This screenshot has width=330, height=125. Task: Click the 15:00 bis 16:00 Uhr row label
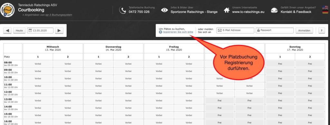pyautogui.click(x=13, y=115)
